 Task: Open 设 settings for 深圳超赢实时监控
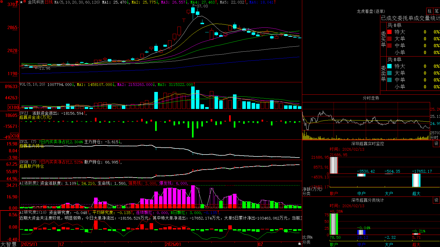436,144
